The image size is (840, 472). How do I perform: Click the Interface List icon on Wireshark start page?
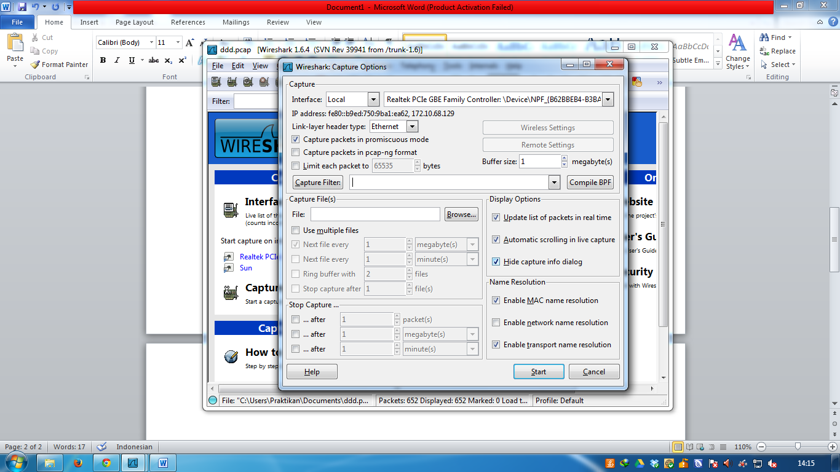click(x=231, y=210)
